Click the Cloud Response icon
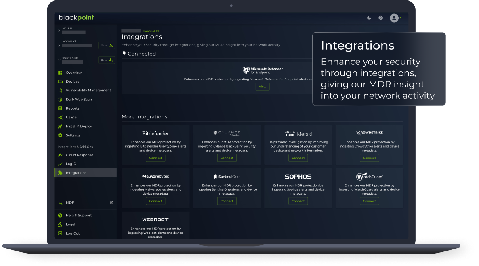 coord(60,155)
